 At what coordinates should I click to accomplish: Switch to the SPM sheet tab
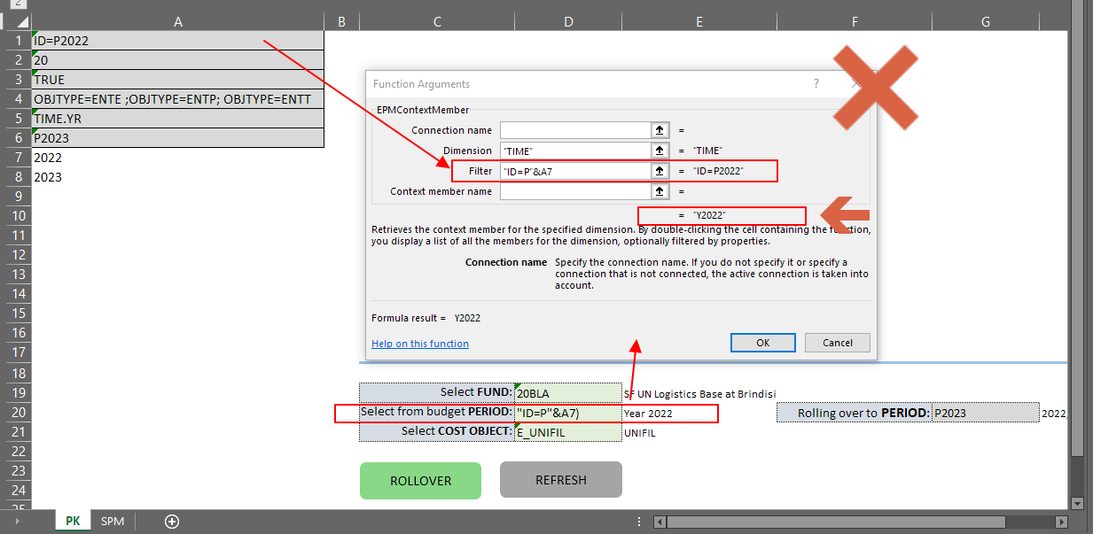(113, 522)
